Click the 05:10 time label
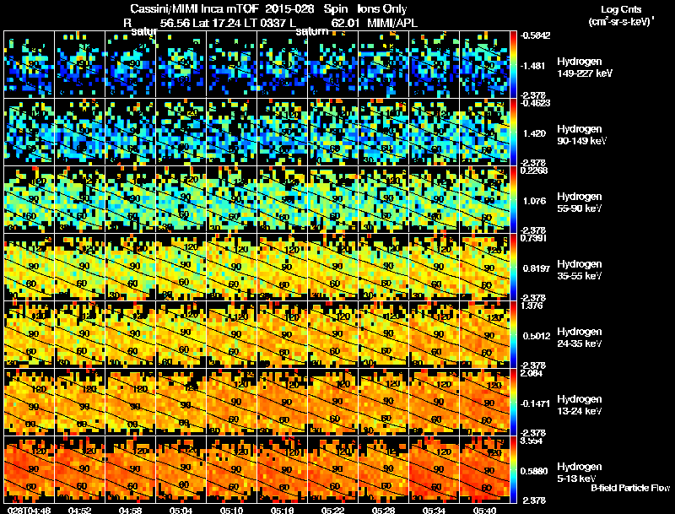 pyautogui.click(x=231, y=510)
